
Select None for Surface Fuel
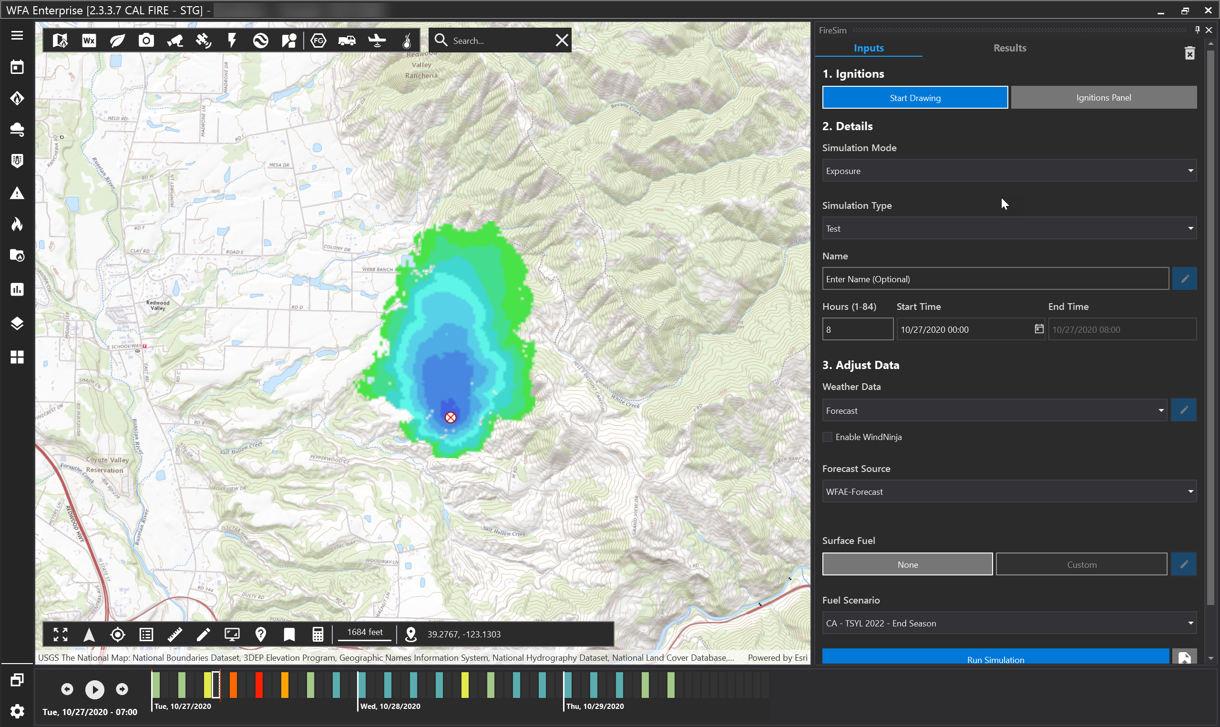pos(907,564)
